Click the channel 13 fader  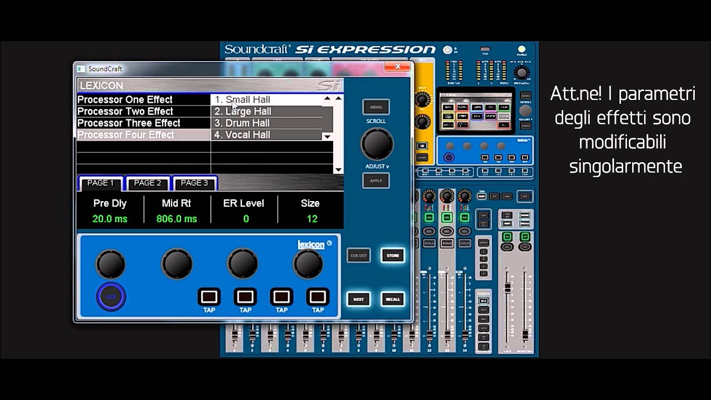point(447,336)
